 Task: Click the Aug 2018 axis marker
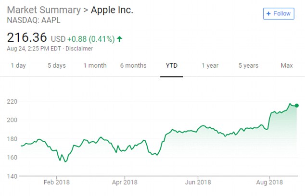(x=269, y=182)
